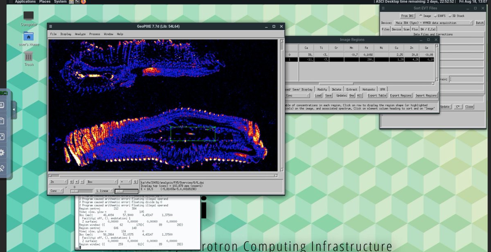Open the Computer desktop icon
Viewport: 491px width, 252px height.
[x=29, y=16]
